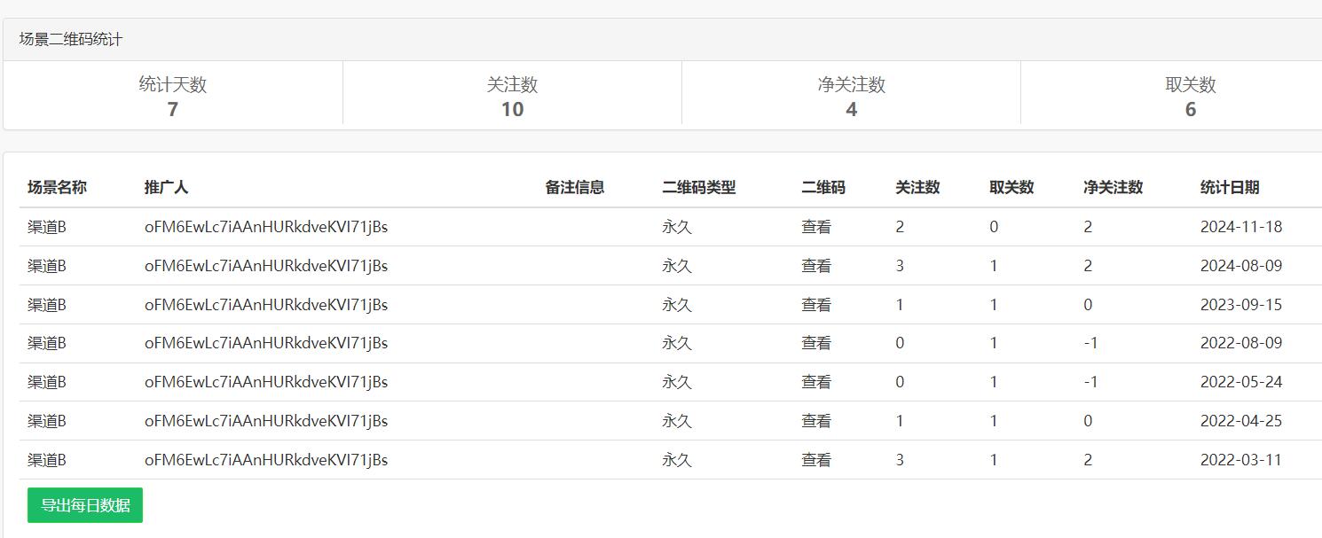Click the 关注数 table column header
Image resolution: width=1322 pixels, height=538 pixels.
(x=917, y=187)
